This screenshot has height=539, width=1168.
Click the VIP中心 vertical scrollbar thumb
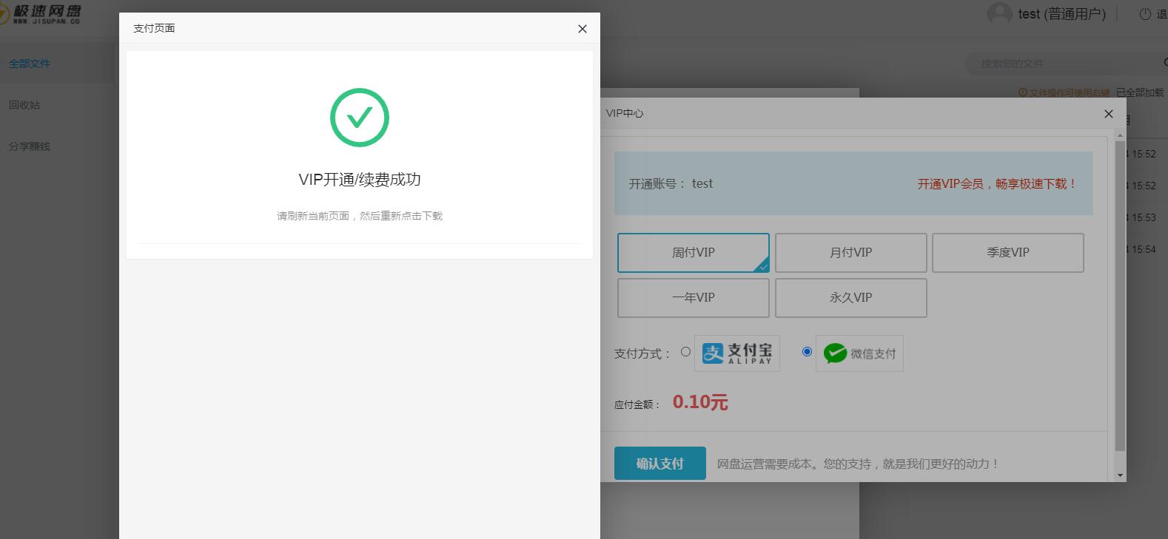point(1120,296)
